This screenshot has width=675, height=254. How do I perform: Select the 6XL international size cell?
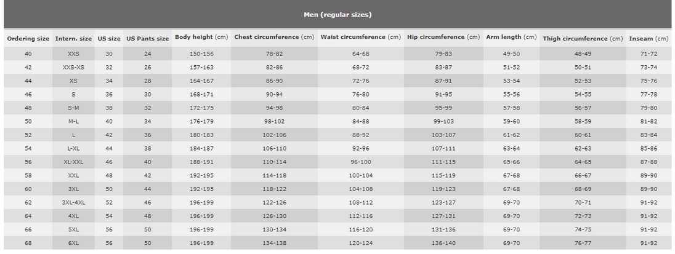74,243
